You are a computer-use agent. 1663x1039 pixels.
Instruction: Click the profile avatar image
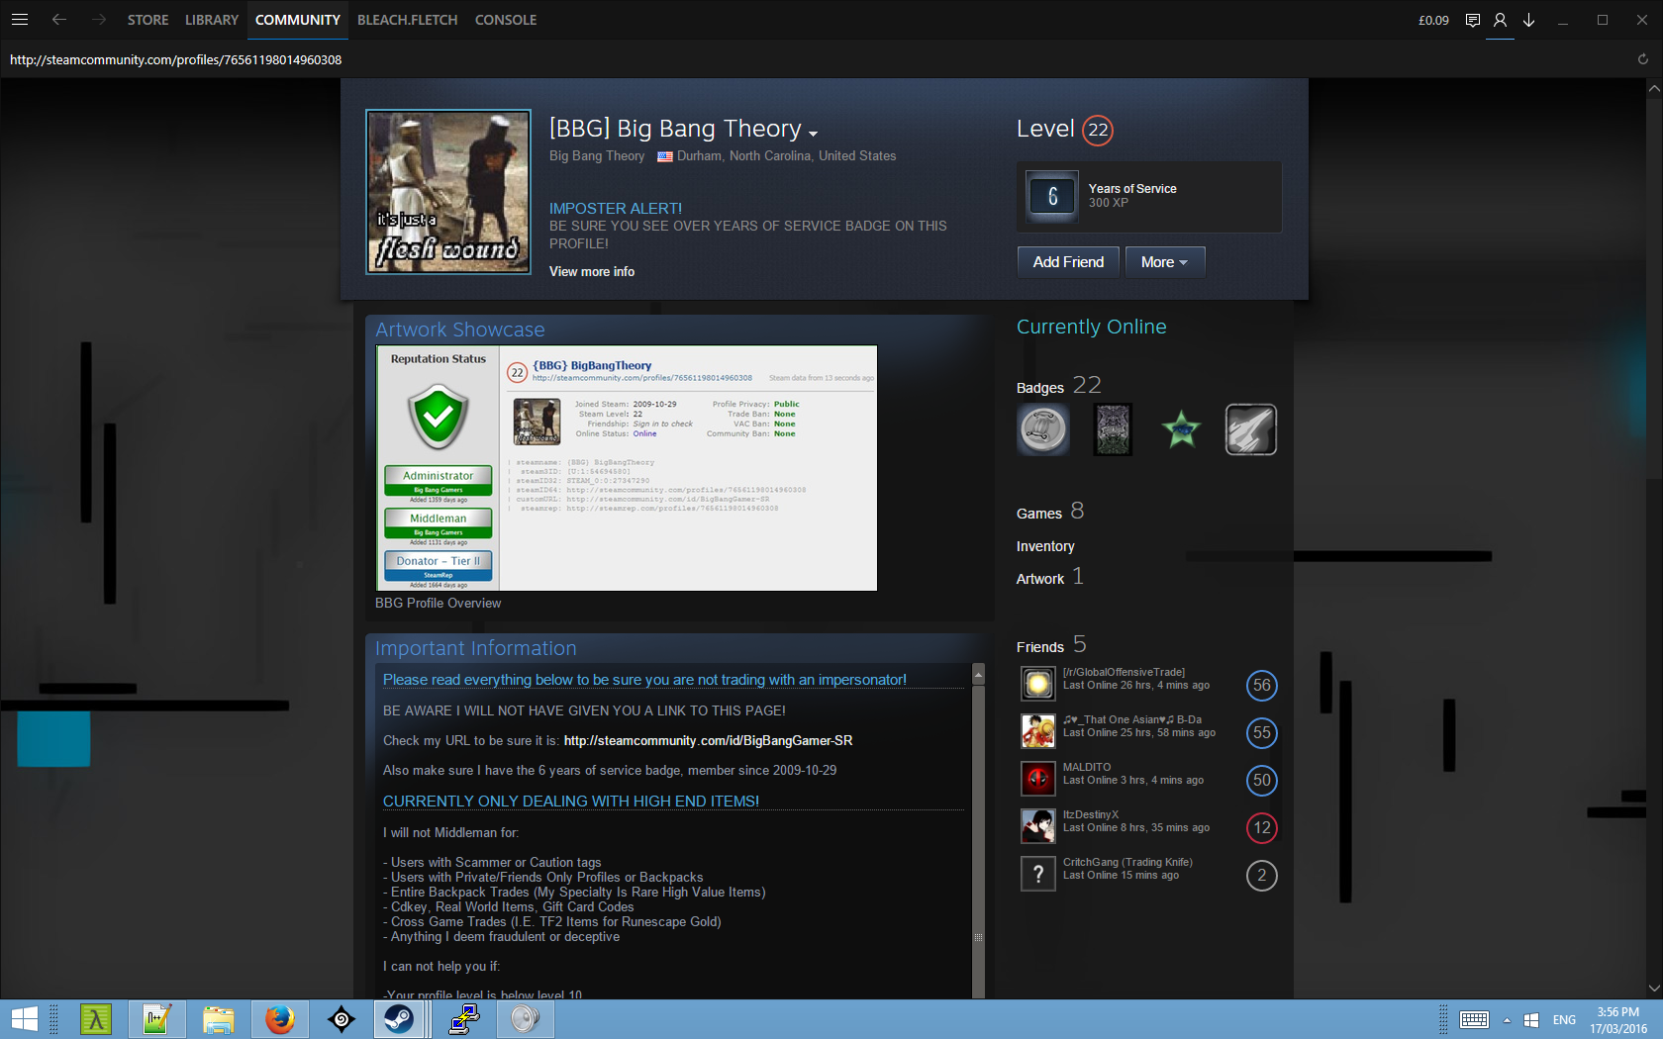click(x=448, y=192)
